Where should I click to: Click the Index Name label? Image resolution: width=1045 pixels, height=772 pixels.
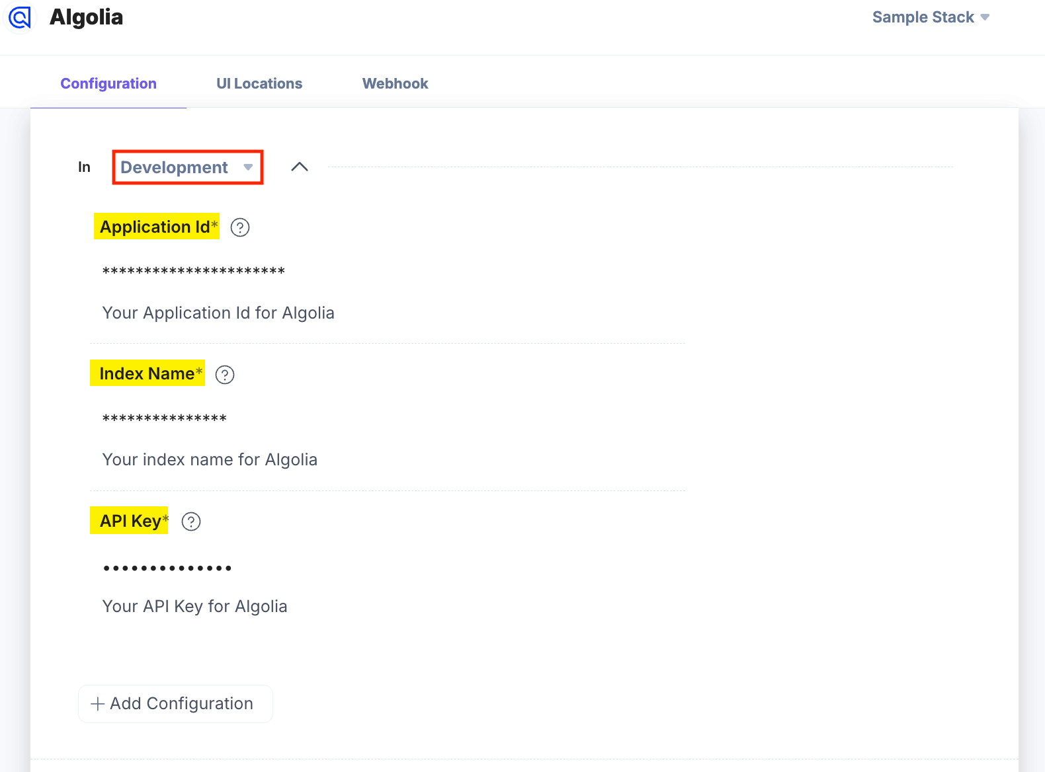pyautogui.click(x=147, y=373)
